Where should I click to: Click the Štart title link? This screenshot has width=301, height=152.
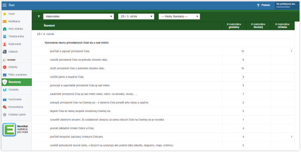12,5
